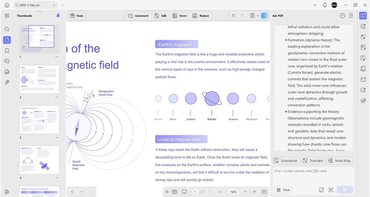Start slideshow presentation mode
This screenshot has width=370, height=197.
coord(184,192)
